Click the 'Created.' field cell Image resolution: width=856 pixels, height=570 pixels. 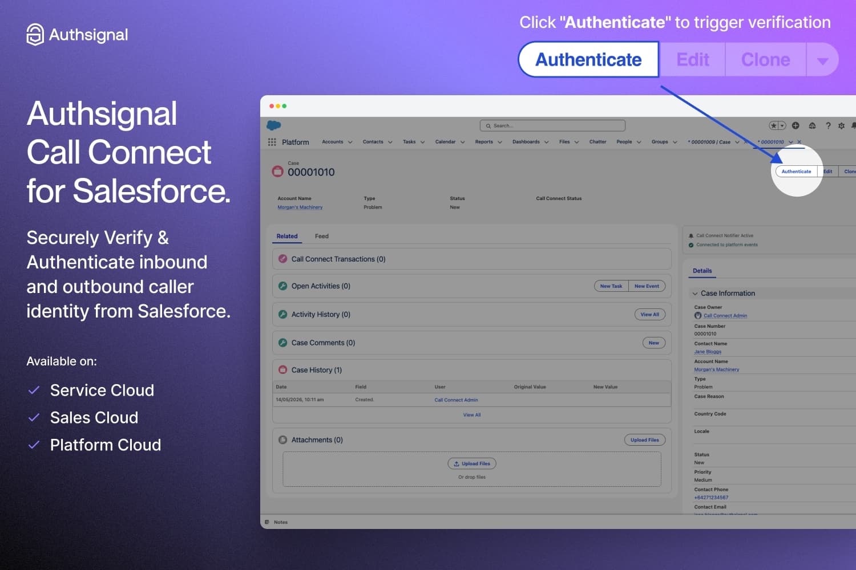point(364,400)
